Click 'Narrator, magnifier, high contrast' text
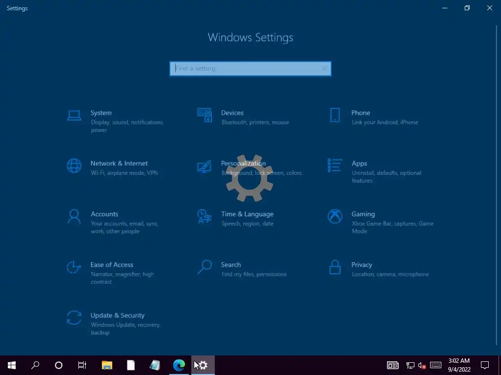 tap(122, 278)
